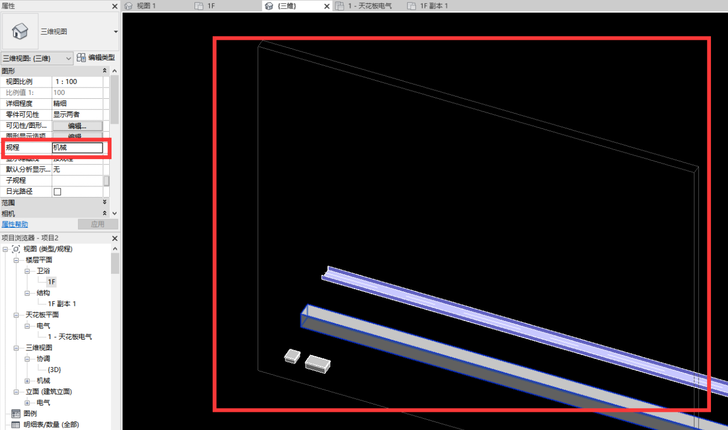728x430 pixels.
Task: Expand the 相机 properties section
Action: tap(105, 213)
